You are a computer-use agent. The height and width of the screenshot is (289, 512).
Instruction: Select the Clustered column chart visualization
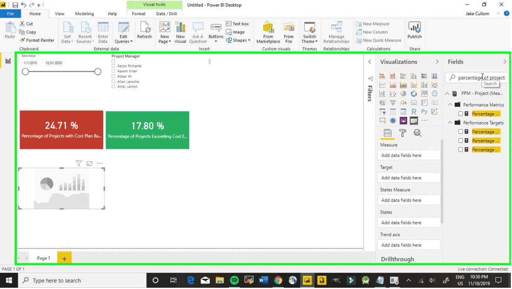tap(414, 76)
